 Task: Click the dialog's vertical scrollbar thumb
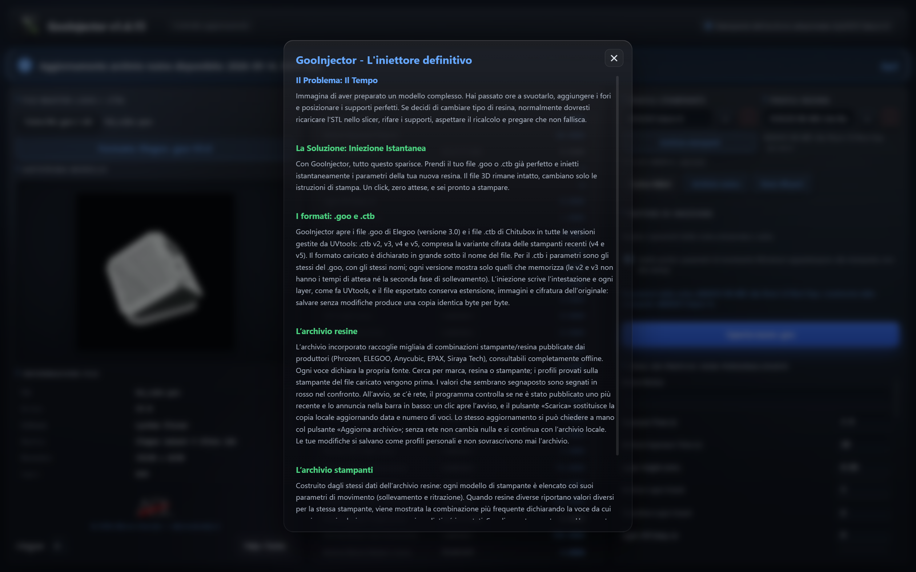pyautogui.click(x=617, y=265)
